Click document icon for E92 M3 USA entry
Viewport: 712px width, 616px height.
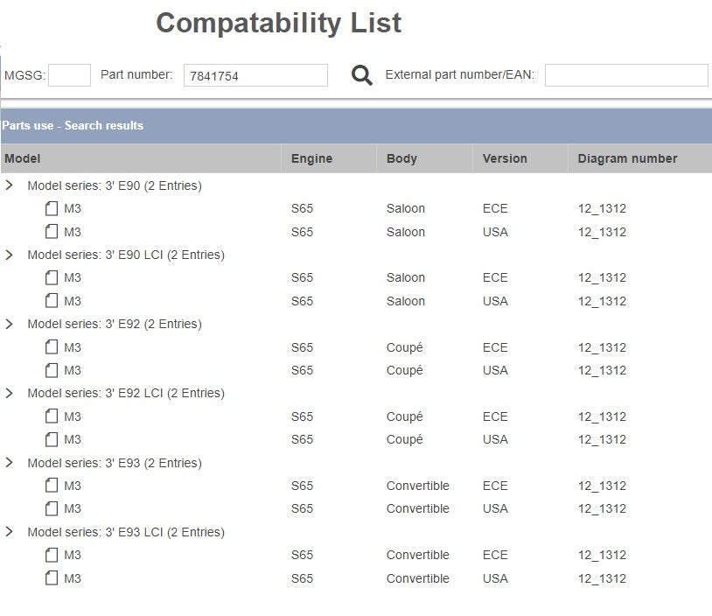tap(52, 370)
